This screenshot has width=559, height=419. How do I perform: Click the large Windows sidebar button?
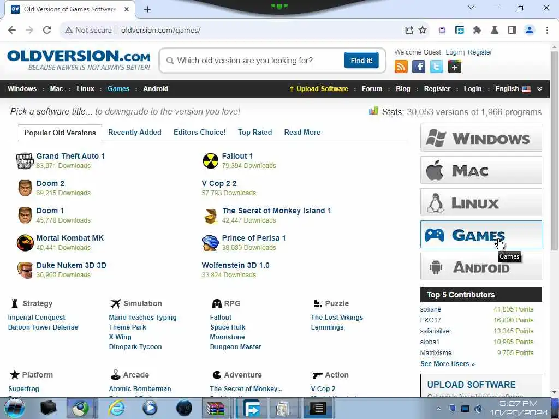click(481, 138)
